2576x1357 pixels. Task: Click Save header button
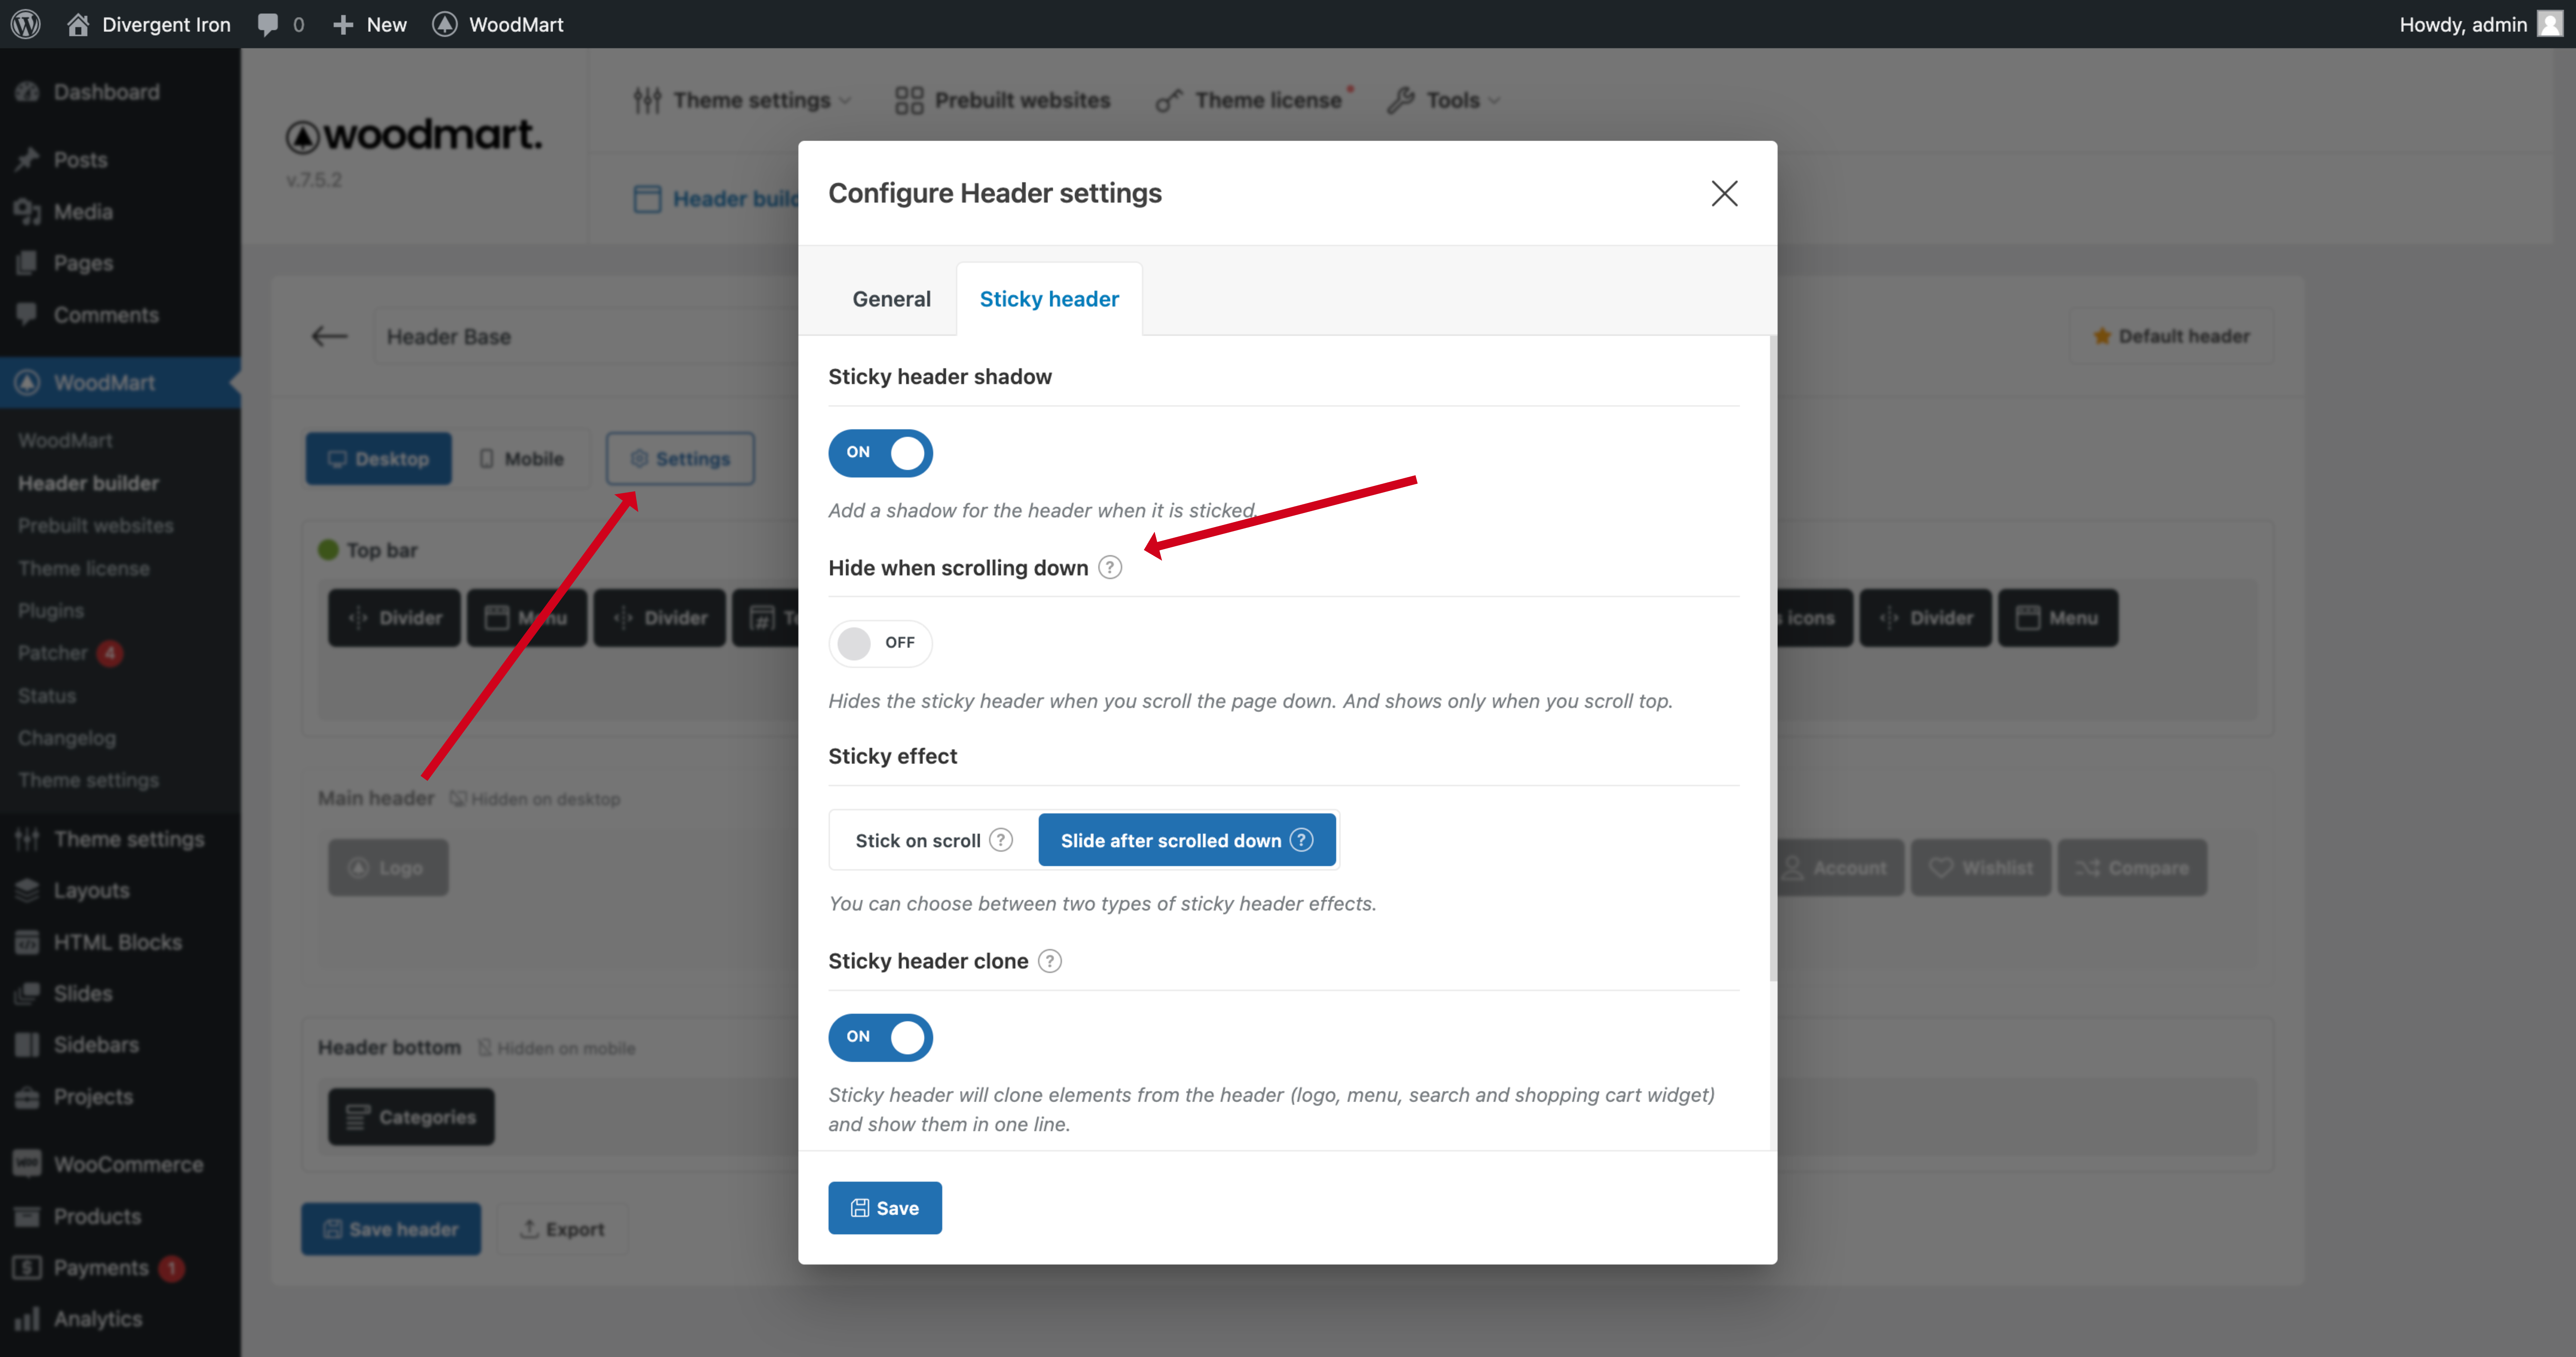pos(391,1229)
